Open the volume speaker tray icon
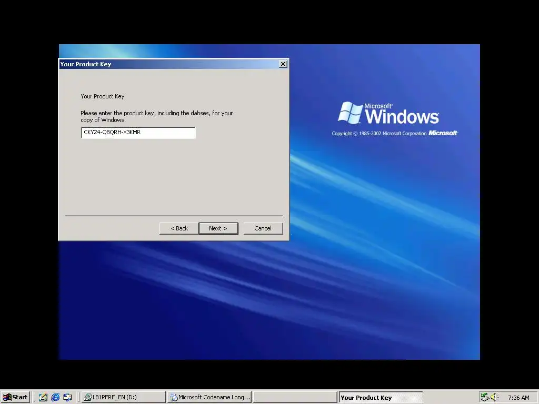 pyautogui.click(x=494, y=397)
